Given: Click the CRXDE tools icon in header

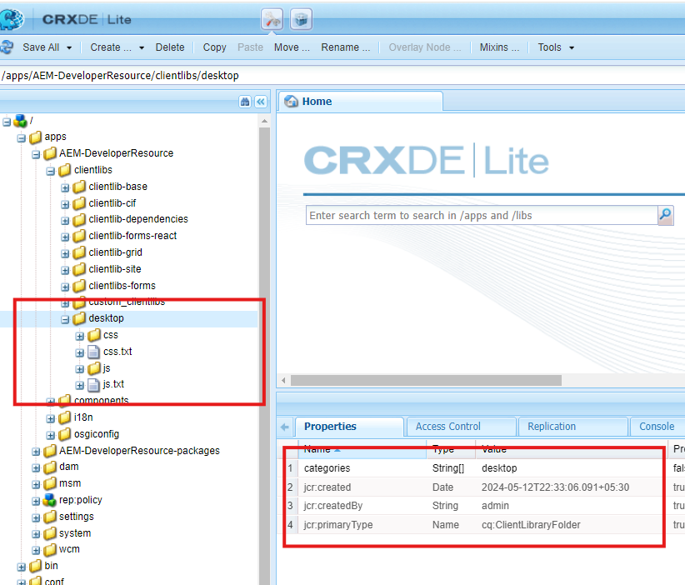Looking at the screenshot, I should pos(272,18).
